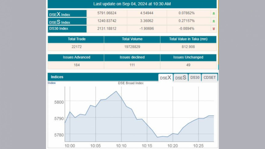Select the DSEX change 4.54944
The image size is (265, 149).
(147, 13)
